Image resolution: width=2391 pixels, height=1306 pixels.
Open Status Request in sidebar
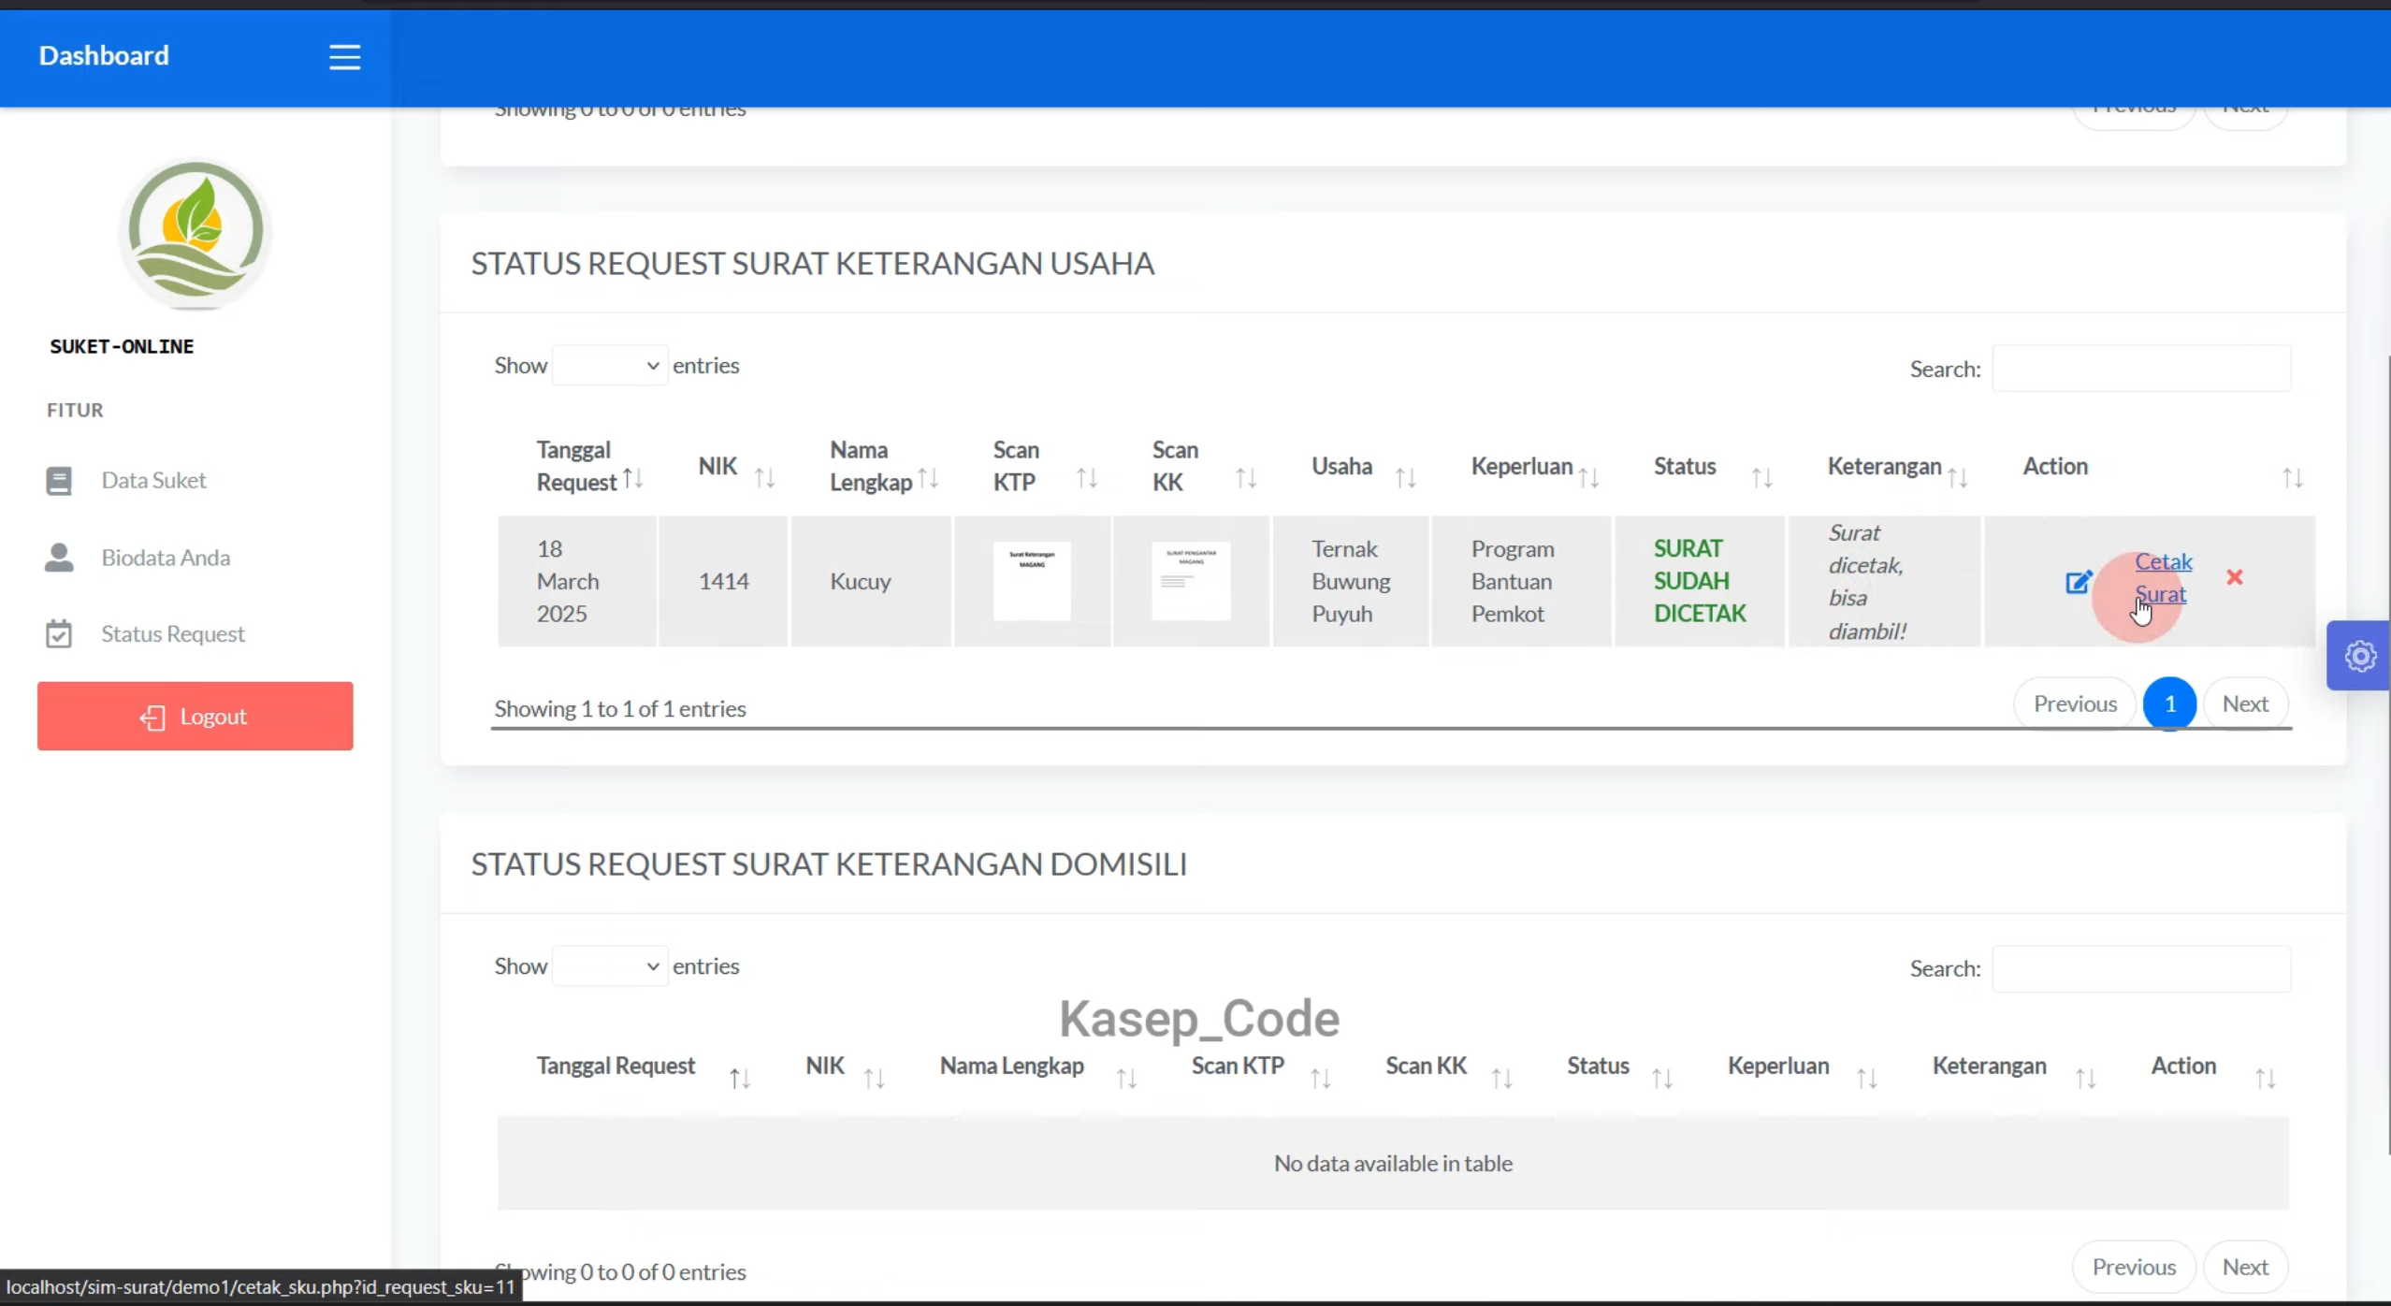(x=173, y=634)
